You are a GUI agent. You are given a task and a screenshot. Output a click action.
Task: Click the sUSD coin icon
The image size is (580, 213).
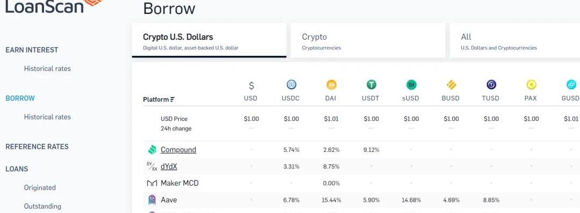[411, 85]
